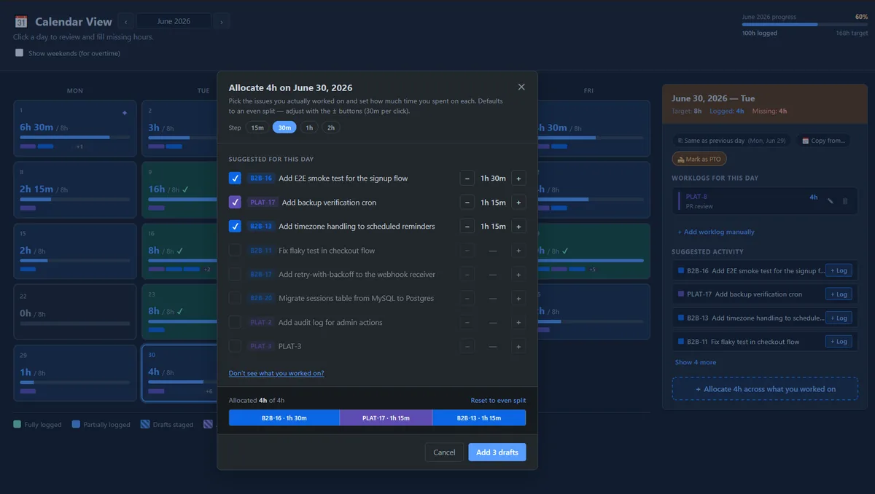The height and width of the screenshot is (494, 875).
Task: Click plus for webhook receiver retry row
Action: [x=518, y=275]
